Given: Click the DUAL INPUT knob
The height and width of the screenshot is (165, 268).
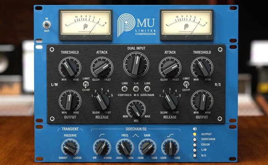Looking at the screenshot, I should click(x=136, y=64).
